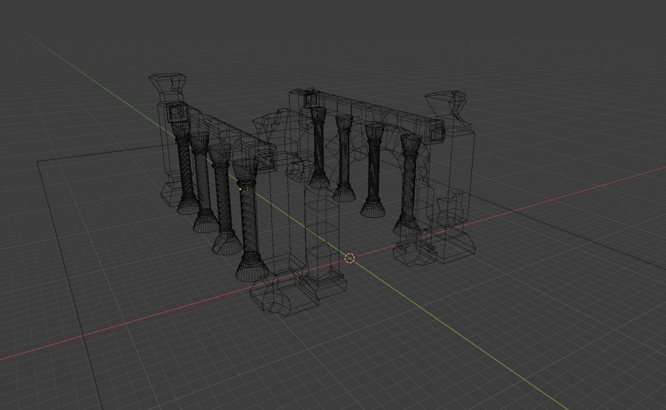The image size is (666, 410).
Task: Click the 3D cursor crosshair circle
Action: tap(350, 258)
